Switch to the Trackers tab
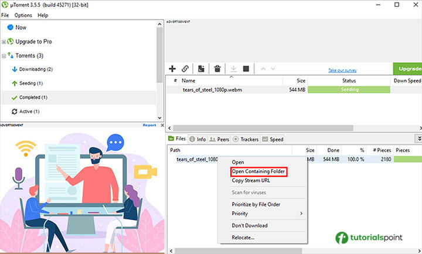This screenshot has width=422, height=254. coord(246,139)
